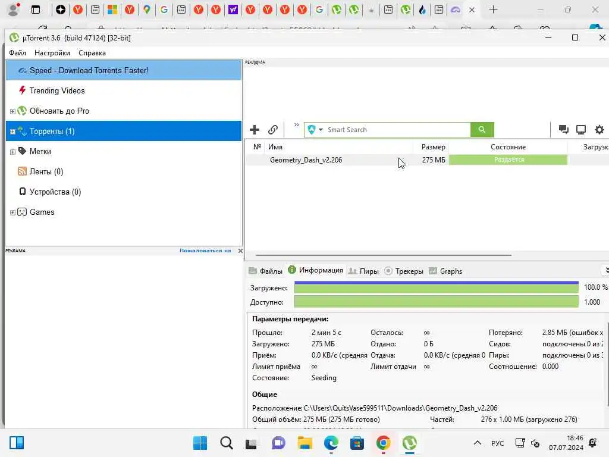This screenshot has height=457, width=609.
Task: Collapse the detail pane with the chevron
Action: pyautogui.click(x=606, y=270)
